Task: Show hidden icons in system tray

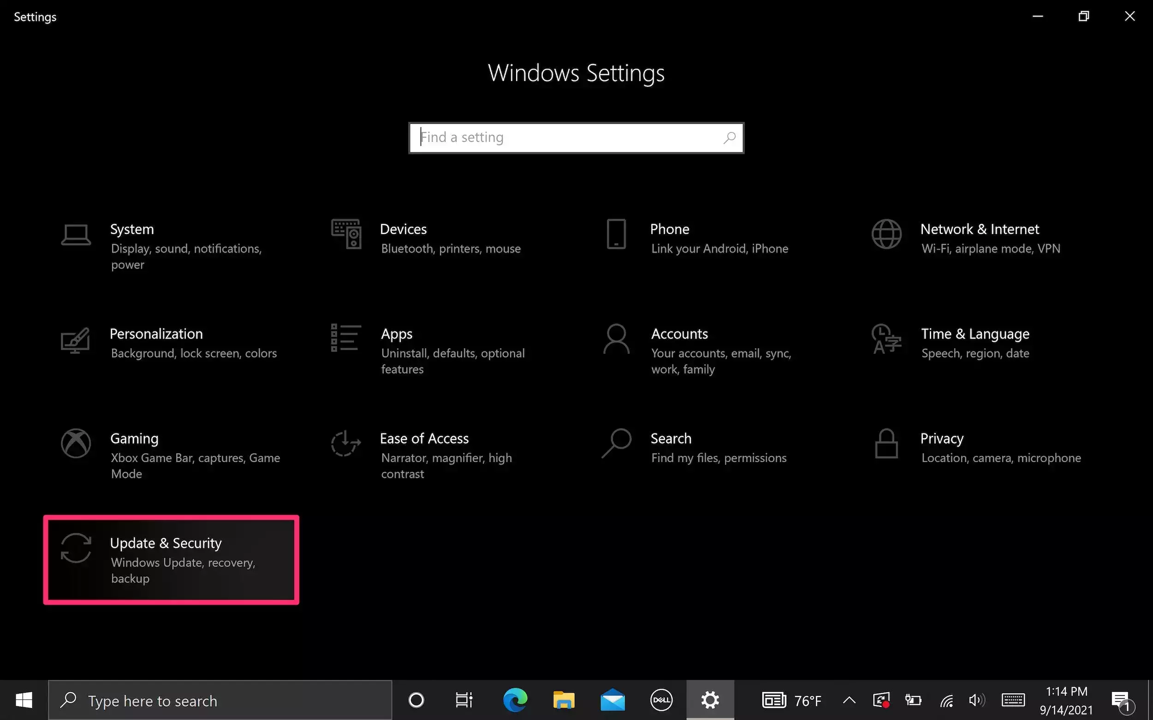Action: (849, 700)
